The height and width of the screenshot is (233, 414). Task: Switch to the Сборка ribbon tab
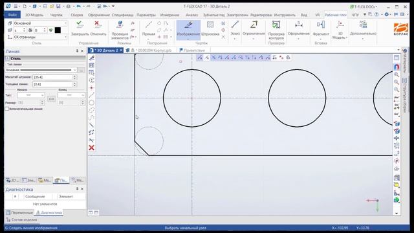(77, 15)
